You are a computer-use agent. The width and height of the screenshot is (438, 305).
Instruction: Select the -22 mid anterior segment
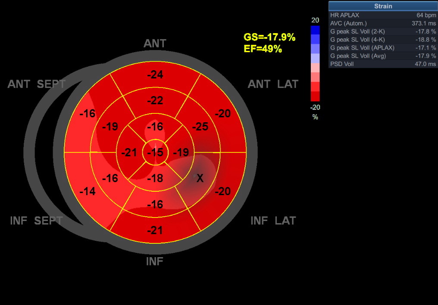coord(155,100)
